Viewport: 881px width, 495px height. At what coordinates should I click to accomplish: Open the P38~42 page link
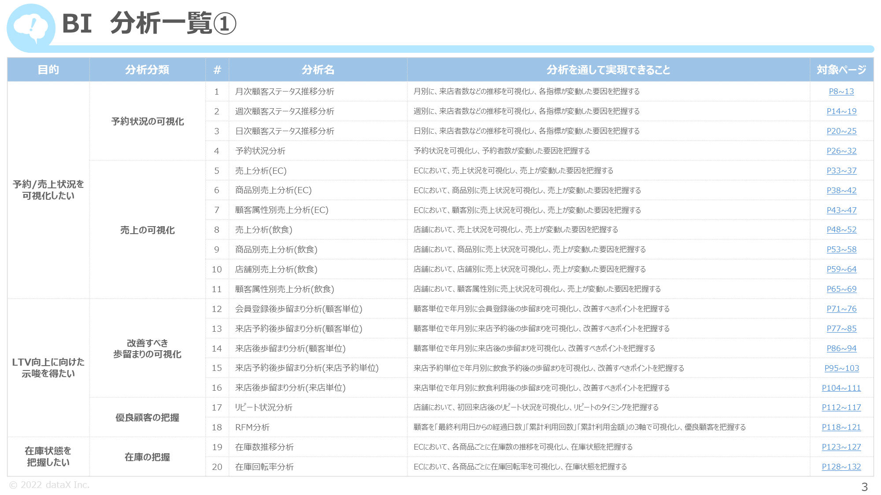(841, 191)
